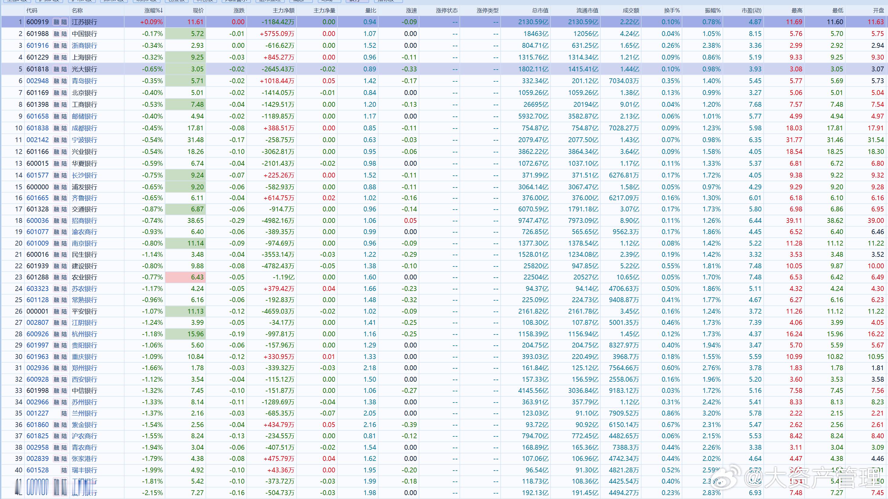Open the 陆 badge in 民生银行 row

coord(64,255)
